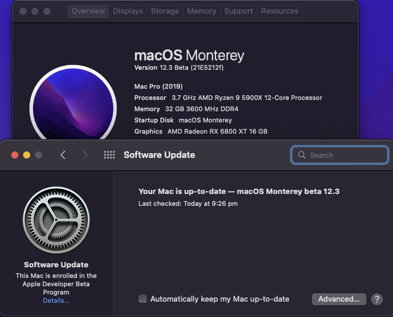Click the Software Update window title
The width and height of the screenshot is (393, 317).
tap(159, 155)
